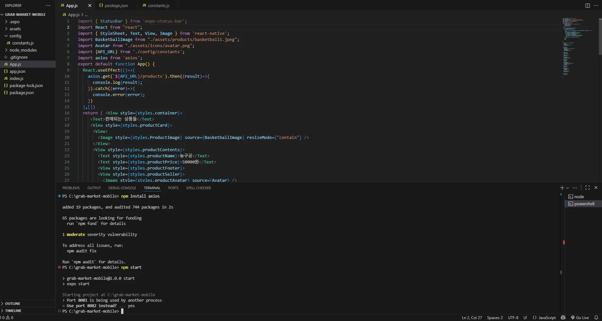Open the PROBLEMS panel tab
The width and height of the screenshot is (602, 321).
tap(71, 188)
